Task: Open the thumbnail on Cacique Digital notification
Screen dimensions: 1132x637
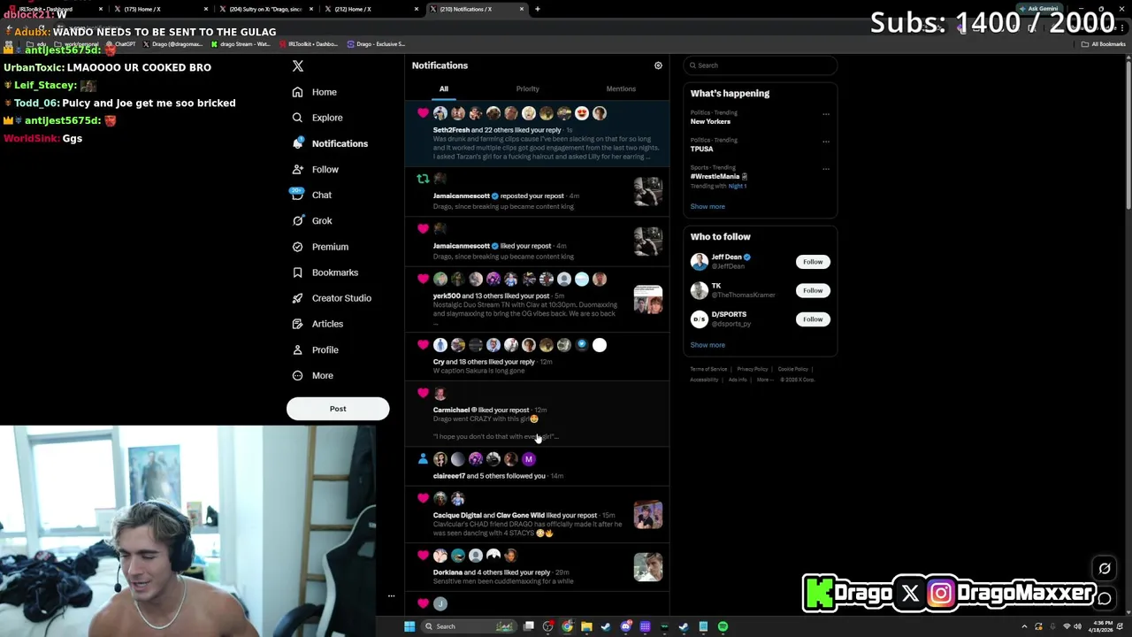Action: pos(648,516)
